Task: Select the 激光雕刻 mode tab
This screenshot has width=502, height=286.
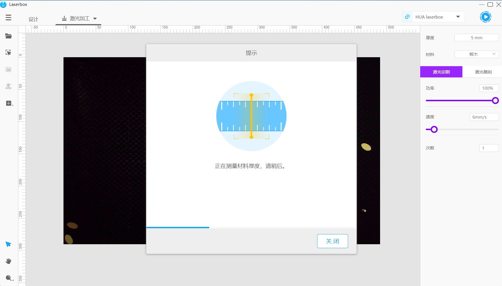Action: coord(483,72)
